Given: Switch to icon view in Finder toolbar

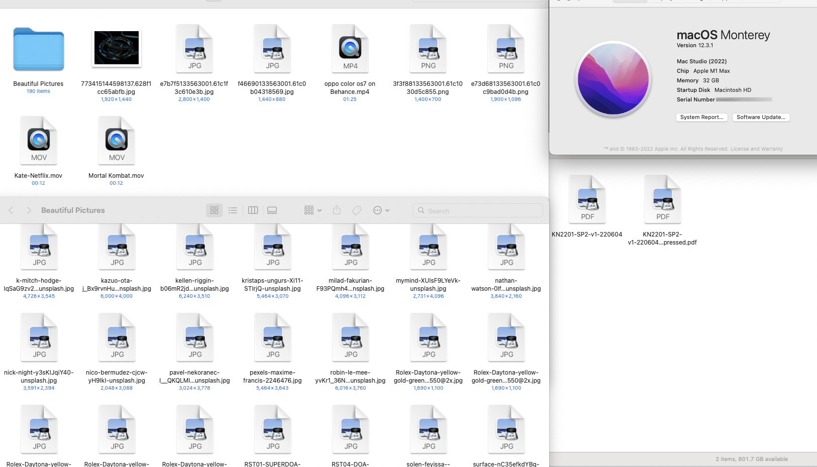Looking at the screenshot, I should pyautogui.click(x=214, y=210).
